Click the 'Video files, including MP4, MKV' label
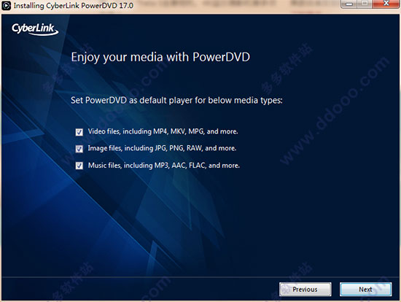 coord(163,131)
